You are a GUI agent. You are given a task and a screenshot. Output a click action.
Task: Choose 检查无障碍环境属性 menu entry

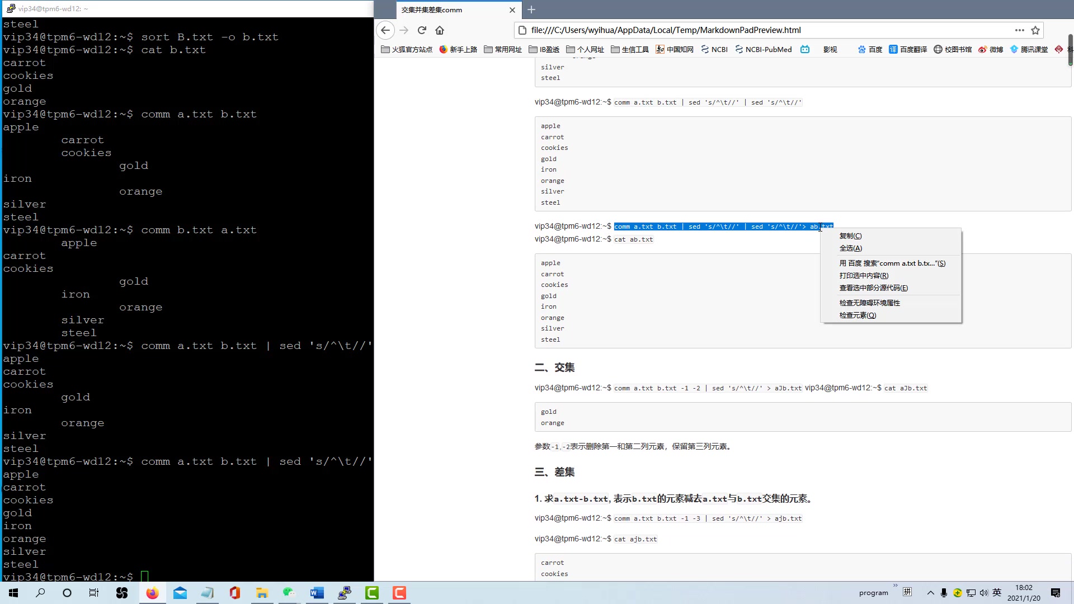pos(891,303)
